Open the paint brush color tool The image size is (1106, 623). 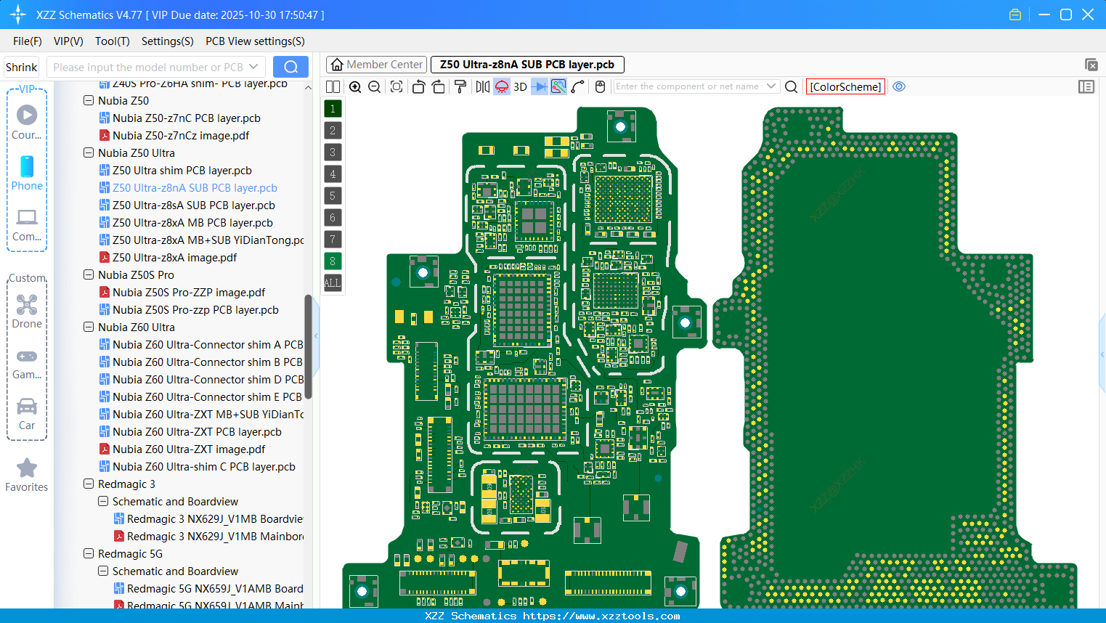(460, 86)
